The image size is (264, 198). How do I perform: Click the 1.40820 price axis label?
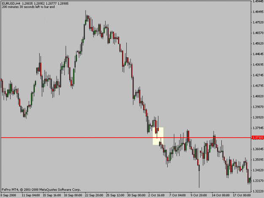click(x=258, y=96)
